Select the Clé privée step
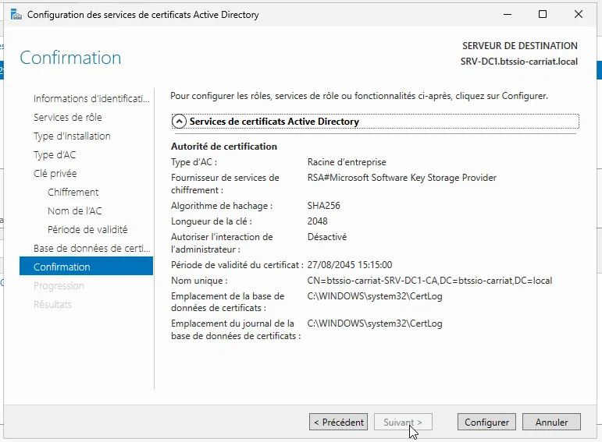Screen dimensions: 602x442 click(x=55, y=174)
